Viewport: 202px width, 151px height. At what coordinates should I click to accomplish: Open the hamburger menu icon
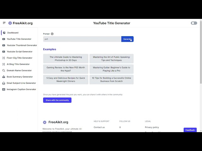[x=4, y=23]
